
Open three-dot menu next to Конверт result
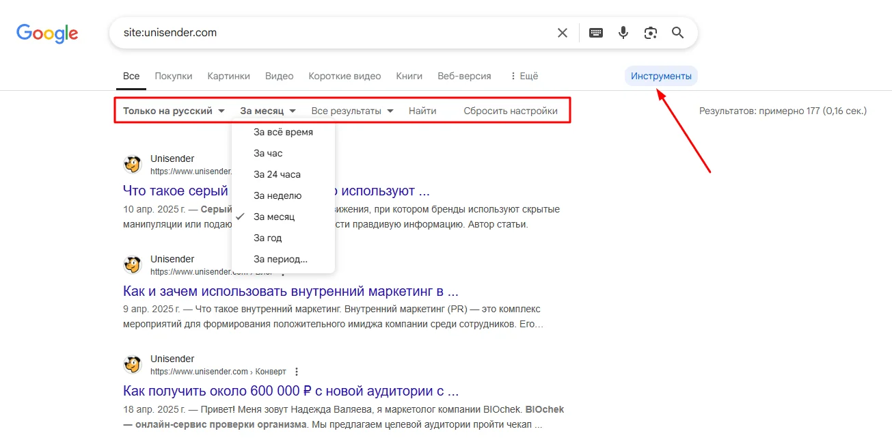click(297, 372)
